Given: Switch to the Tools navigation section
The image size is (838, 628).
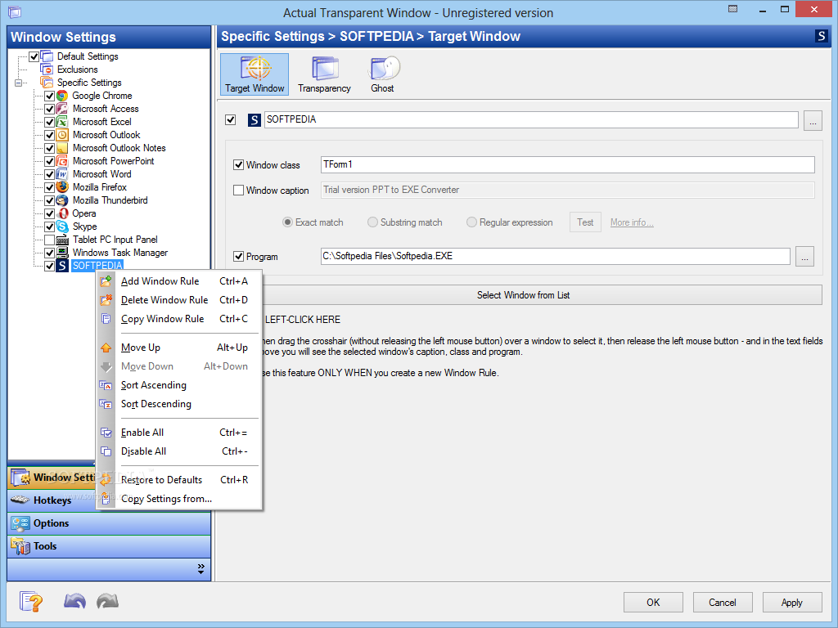Looking at the screenshot, I should click(x=109, y=546).
